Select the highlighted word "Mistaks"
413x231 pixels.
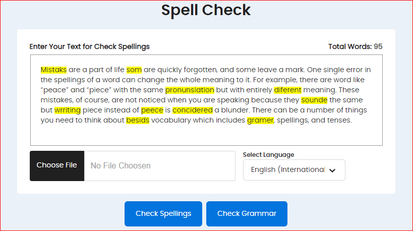53,70
